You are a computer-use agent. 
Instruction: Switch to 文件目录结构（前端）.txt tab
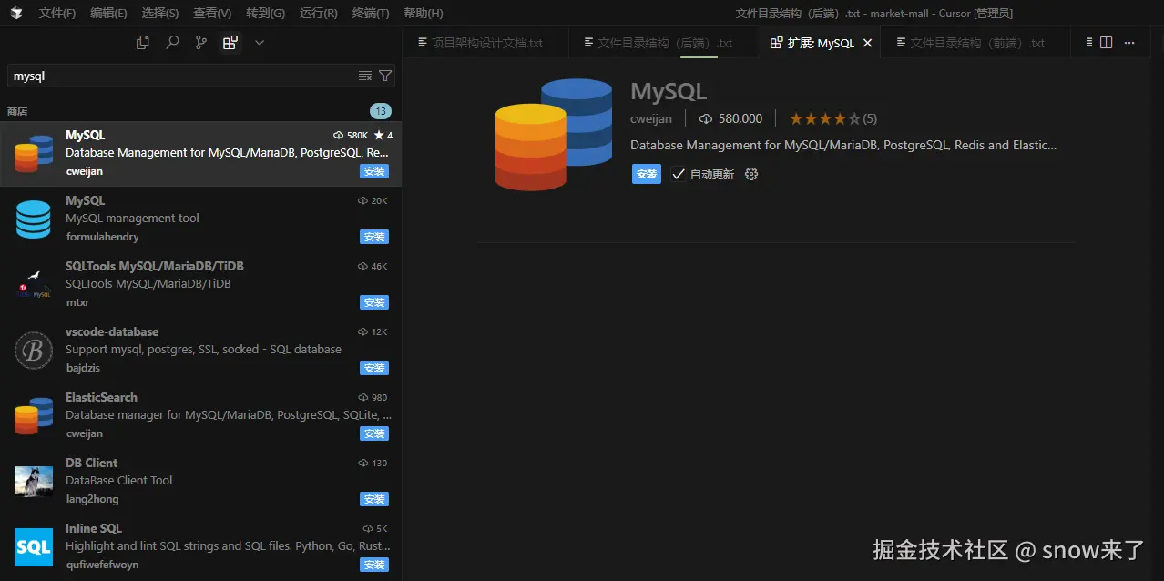click(975, 43)
